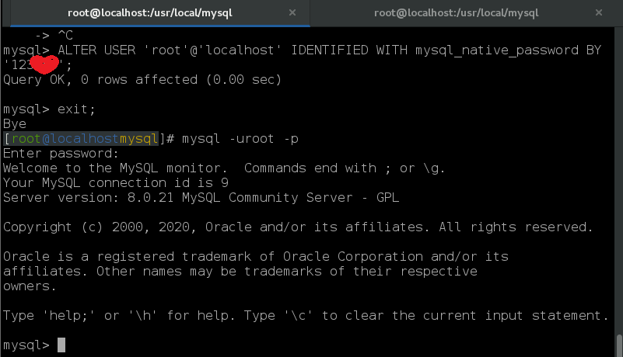Click the "Type 'help;'" hint line
Viewport: 623px width, 357px height.
[306, 315]
